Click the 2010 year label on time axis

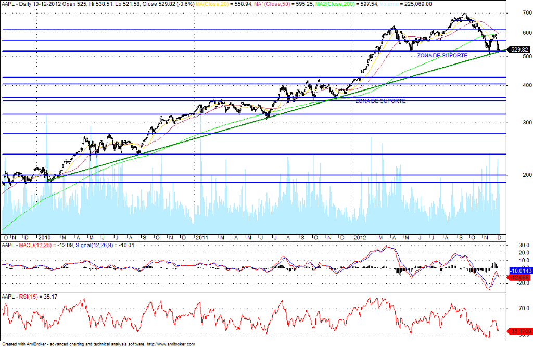coord(44,238)
